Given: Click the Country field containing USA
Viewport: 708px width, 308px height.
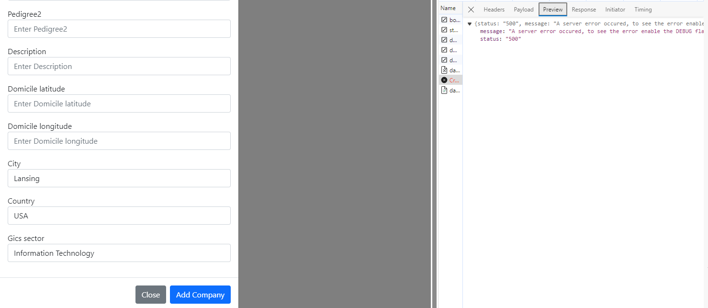Looking at the screenshot, I should [119, 216].
